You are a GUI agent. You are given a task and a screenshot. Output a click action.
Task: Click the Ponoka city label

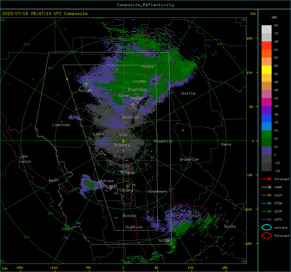click(147, 67)
